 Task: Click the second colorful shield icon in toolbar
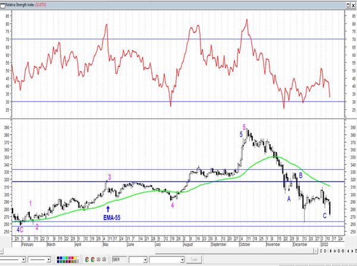pos(93,259)
